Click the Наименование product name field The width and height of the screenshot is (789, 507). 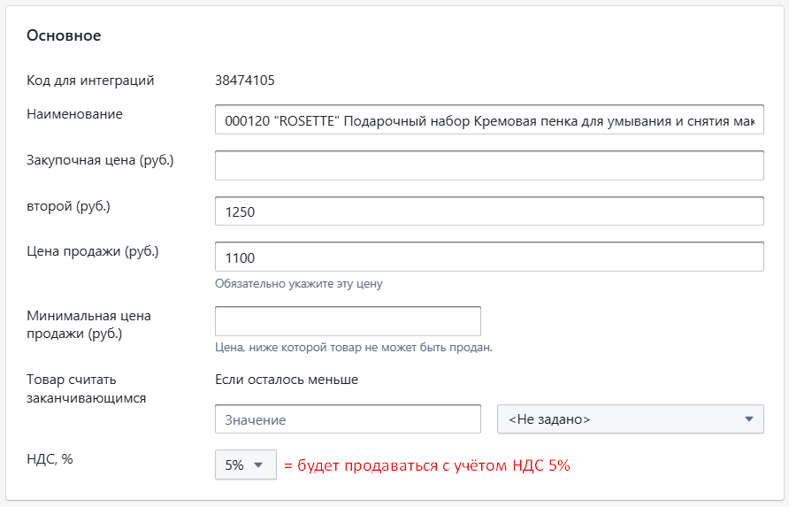click(489, 119)
